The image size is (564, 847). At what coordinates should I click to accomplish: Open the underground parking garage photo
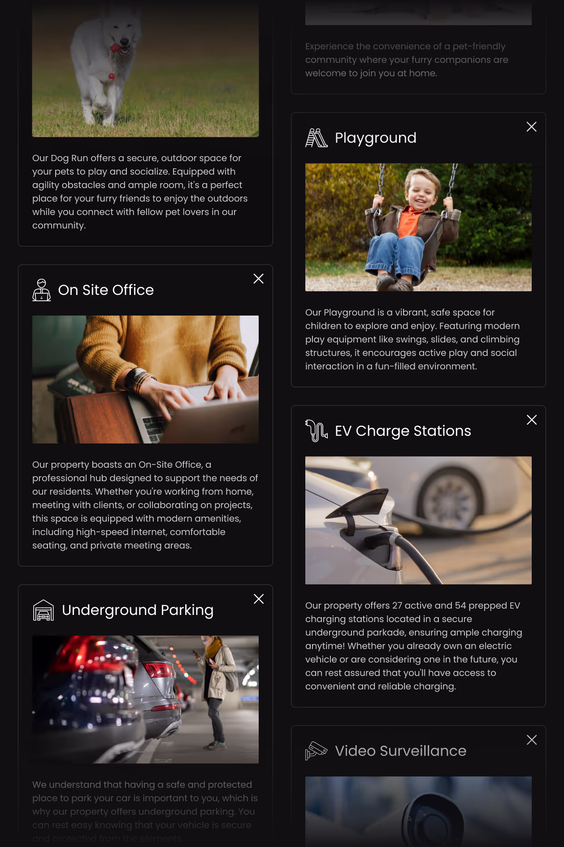coord(145,699)
